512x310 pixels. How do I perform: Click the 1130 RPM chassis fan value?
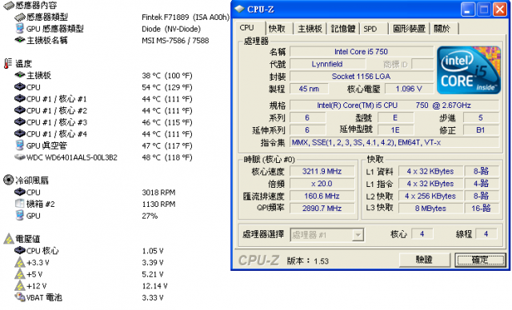coord(158,204)
